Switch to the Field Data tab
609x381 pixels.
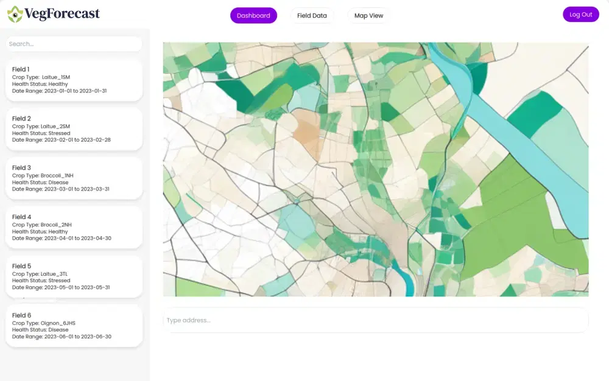point(312,15)
